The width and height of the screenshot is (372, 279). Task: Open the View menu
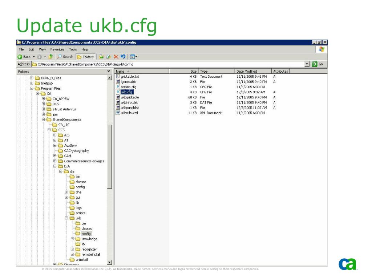[42, 49]
